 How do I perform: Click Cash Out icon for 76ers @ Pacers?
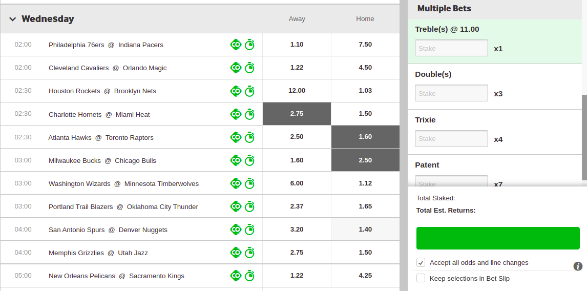point(236,45)
